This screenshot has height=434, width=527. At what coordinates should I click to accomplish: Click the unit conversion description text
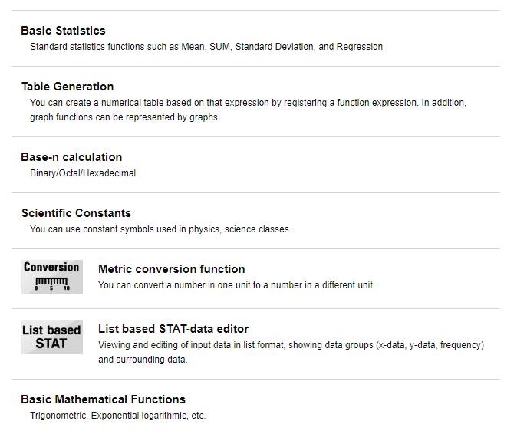point(236,285)
